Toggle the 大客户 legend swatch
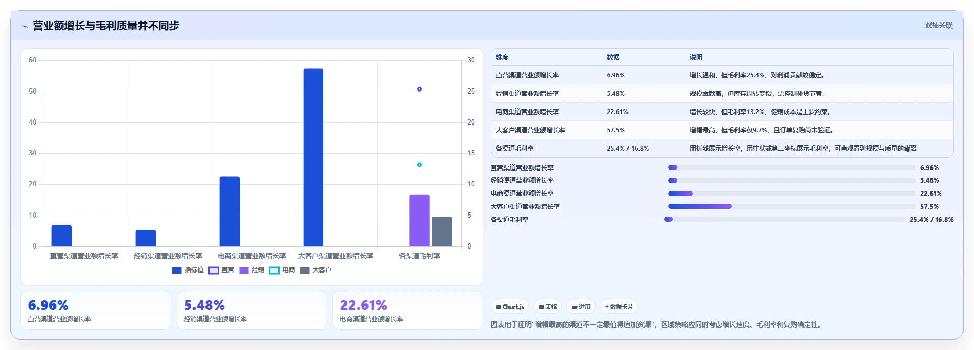 tap(305, 270)
